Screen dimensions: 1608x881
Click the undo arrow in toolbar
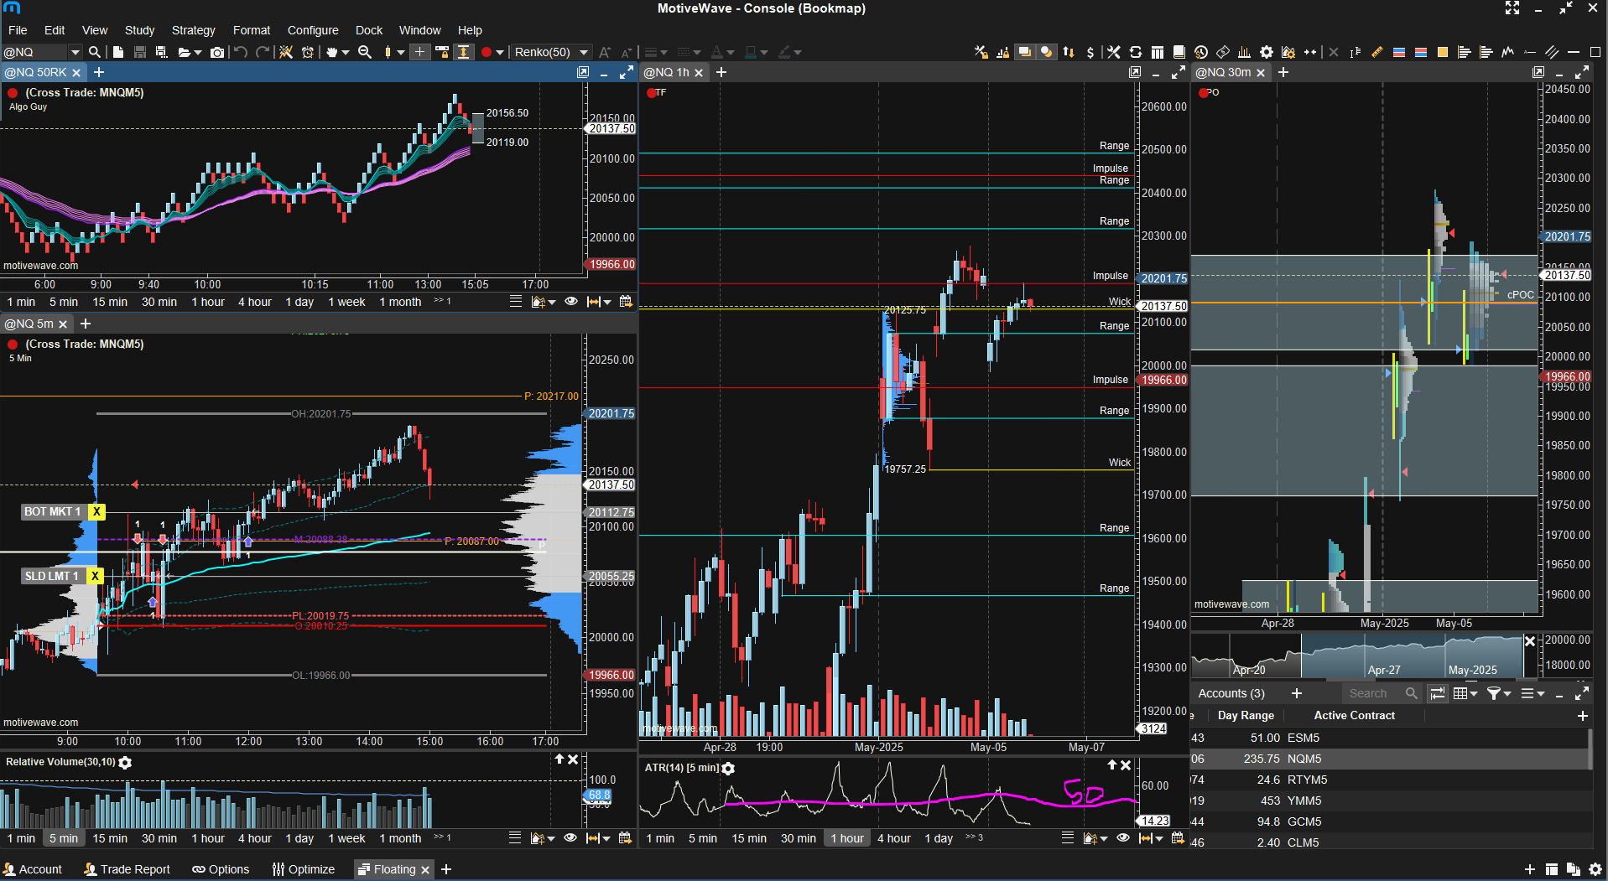(241, 52)
